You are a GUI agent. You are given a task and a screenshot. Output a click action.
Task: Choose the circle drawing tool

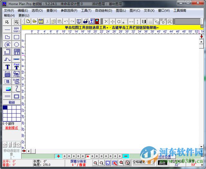coord(16,44)
